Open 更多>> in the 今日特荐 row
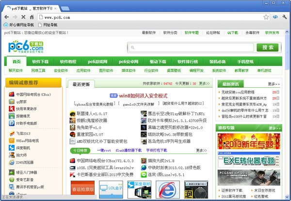The width and height of the screenshot is (291, 201). [x=201, y=150]
